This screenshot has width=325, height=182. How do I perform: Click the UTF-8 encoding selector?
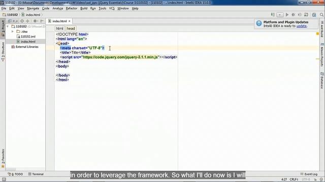306,179
